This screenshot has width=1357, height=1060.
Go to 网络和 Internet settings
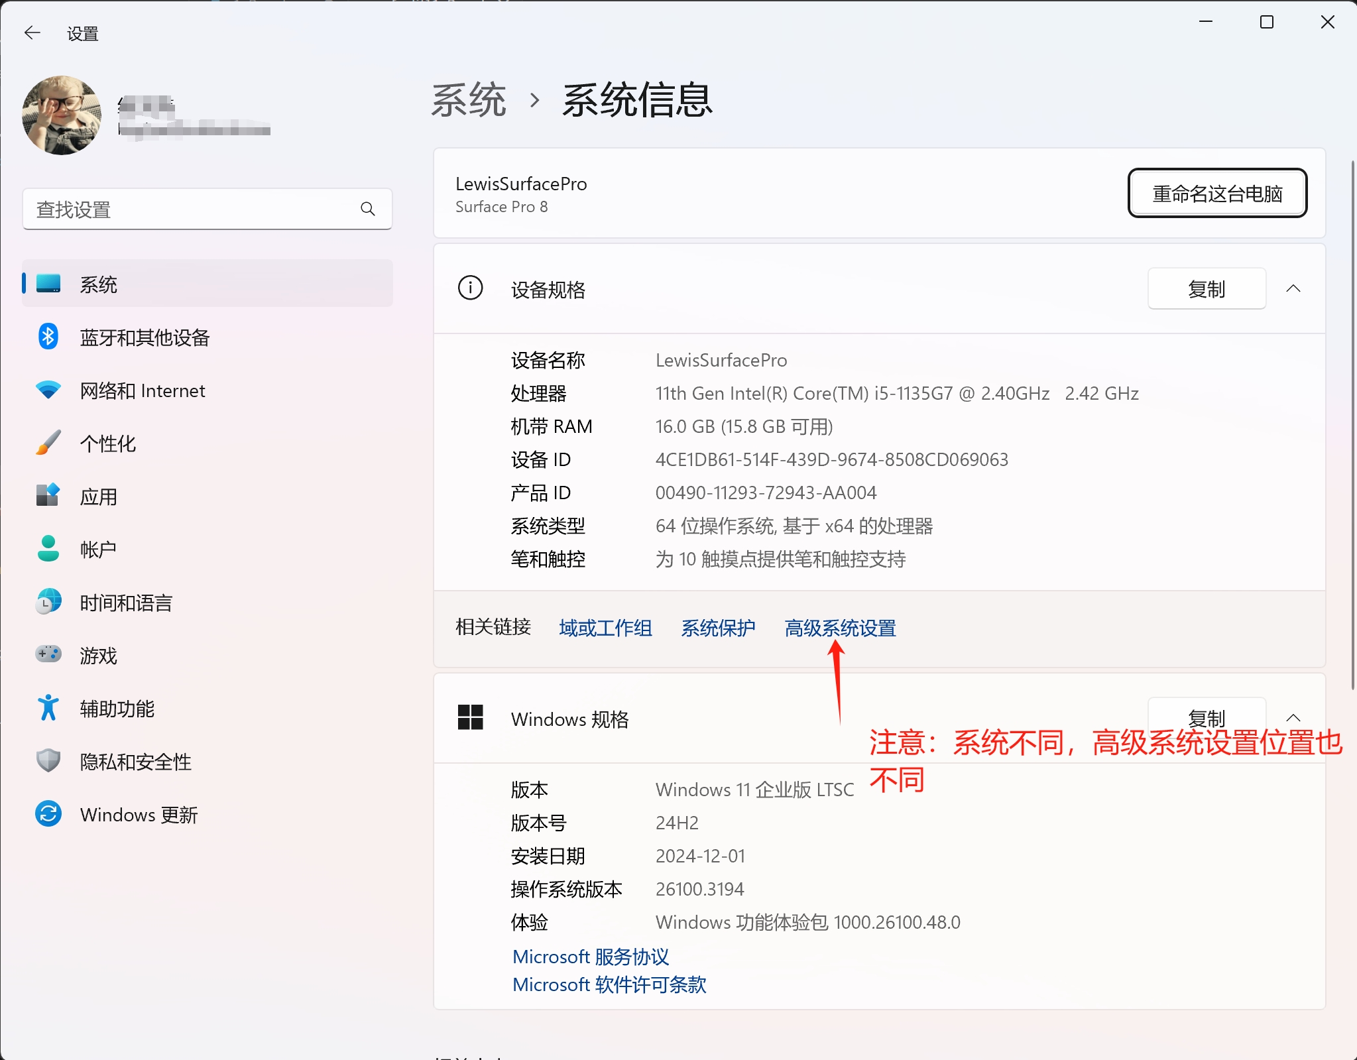pyautogui.click(x=207, y=390)
